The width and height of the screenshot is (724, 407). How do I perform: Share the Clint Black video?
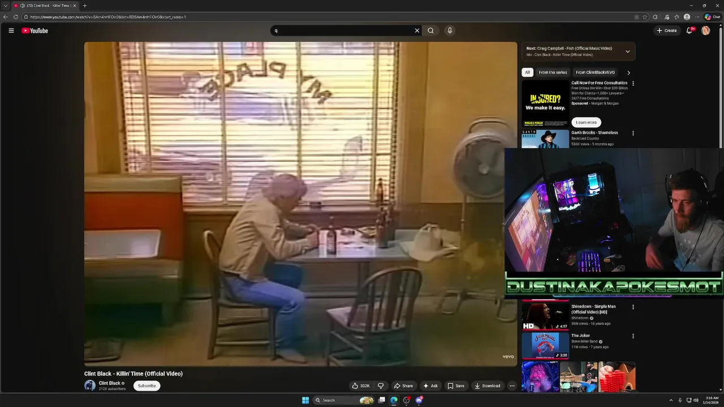coord(404,386)
